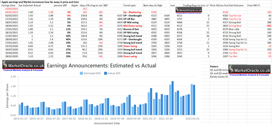Click the 'Announcement Date' axis title

tap(107, 123)
